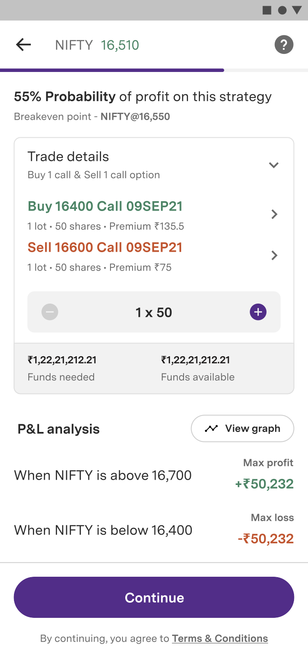Open Sell 16600 Call details chevron

(274, 255)
